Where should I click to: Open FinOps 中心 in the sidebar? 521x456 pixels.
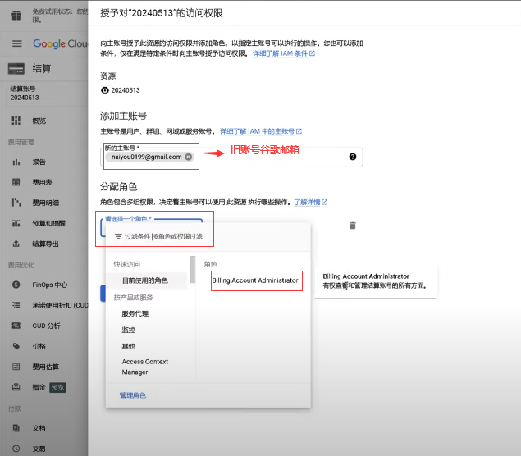50,285
